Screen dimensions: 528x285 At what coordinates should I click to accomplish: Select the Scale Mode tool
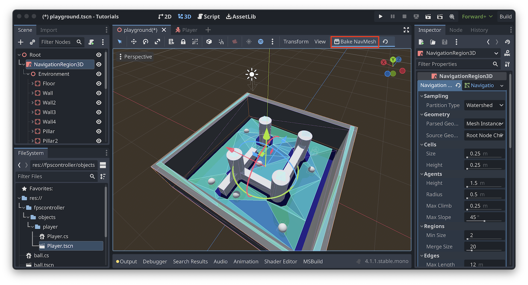157,42
